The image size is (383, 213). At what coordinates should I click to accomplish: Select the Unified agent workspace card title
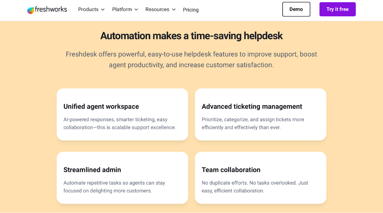101,106
